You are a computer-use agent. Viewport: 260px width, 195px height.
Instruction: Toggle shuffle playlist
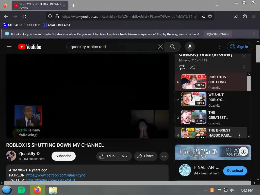click(x=192, y=67)
